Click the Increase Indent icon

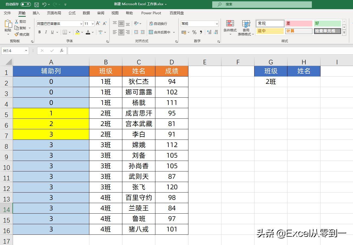143,32
